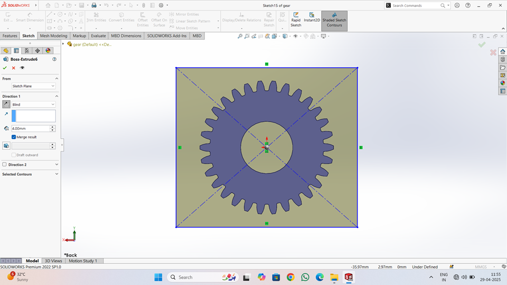The image size is (507, 285).
Task: Open the user login icon
Action: 457,5
